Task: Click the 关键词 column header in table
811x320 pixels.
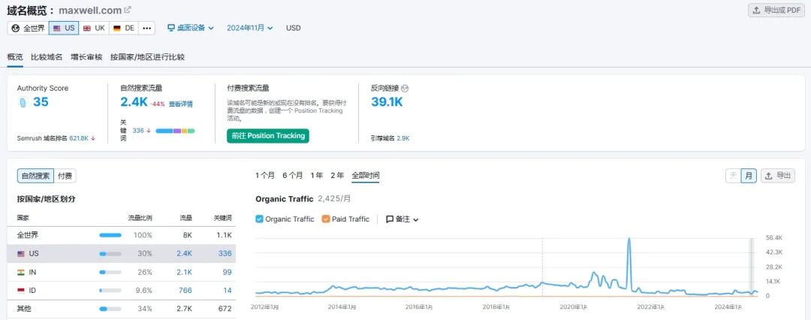Action: pyautogui.click(x=222, y=218)
